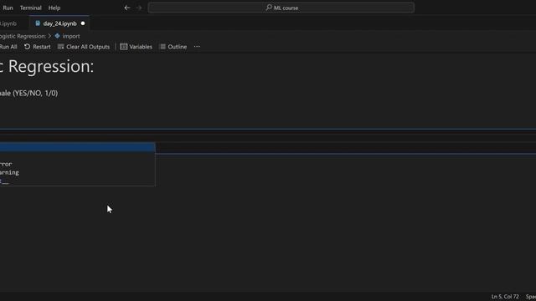This screenshot has width=536, height=301.
Task: Open the Run menu
Action: 8,8
